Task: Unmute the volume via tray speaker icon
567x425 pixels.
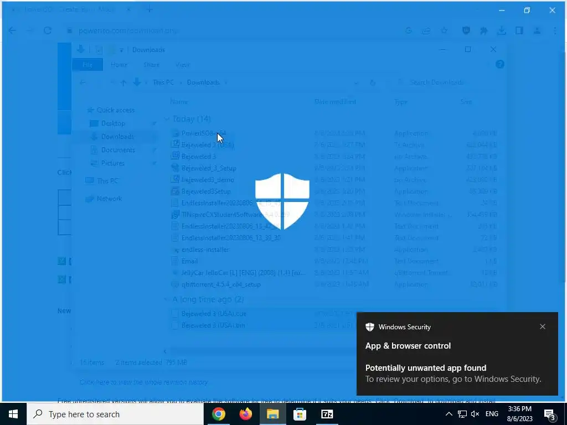Action: (475, 414)
